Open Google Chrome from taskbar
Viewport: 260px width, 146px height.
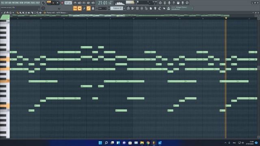[148, 143]
